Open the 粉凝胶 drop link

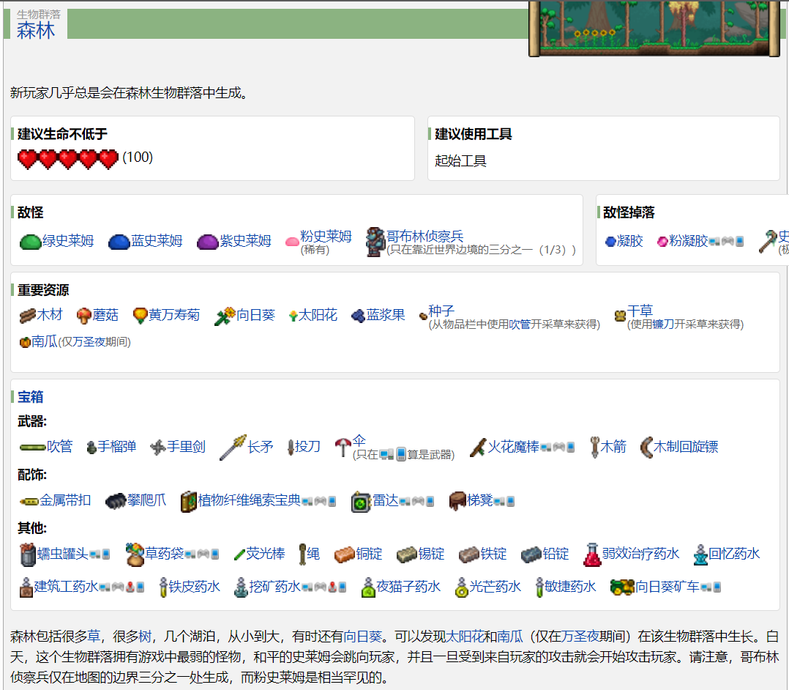click(x=688, y=241)
